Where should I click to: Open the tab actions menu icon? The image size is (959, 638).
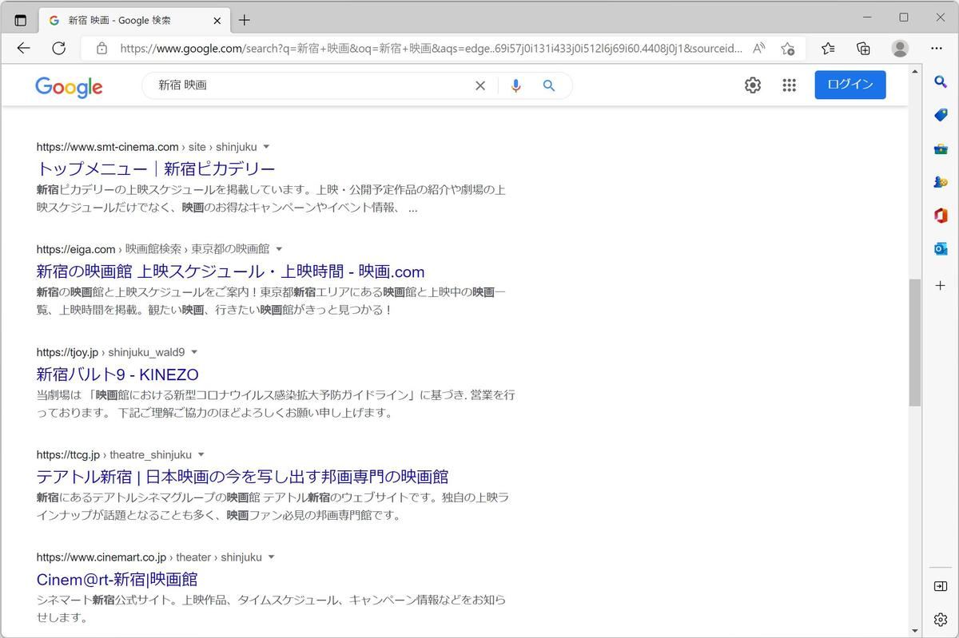coord(21,20)
